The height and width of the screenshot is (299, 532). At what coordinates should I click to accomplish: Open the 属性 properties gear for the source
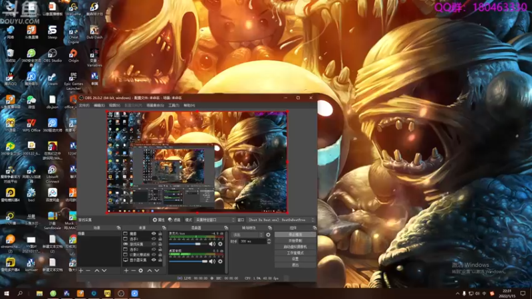(x=158, y=220)
